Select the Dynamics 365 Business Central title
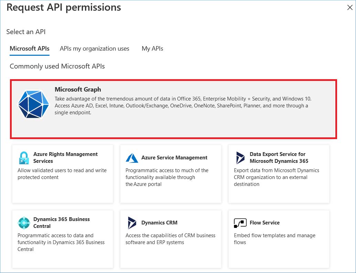 pos(62,222)
